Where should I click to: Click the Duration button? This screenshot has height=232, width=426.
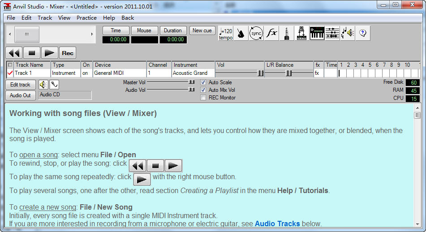click(173, 30)
